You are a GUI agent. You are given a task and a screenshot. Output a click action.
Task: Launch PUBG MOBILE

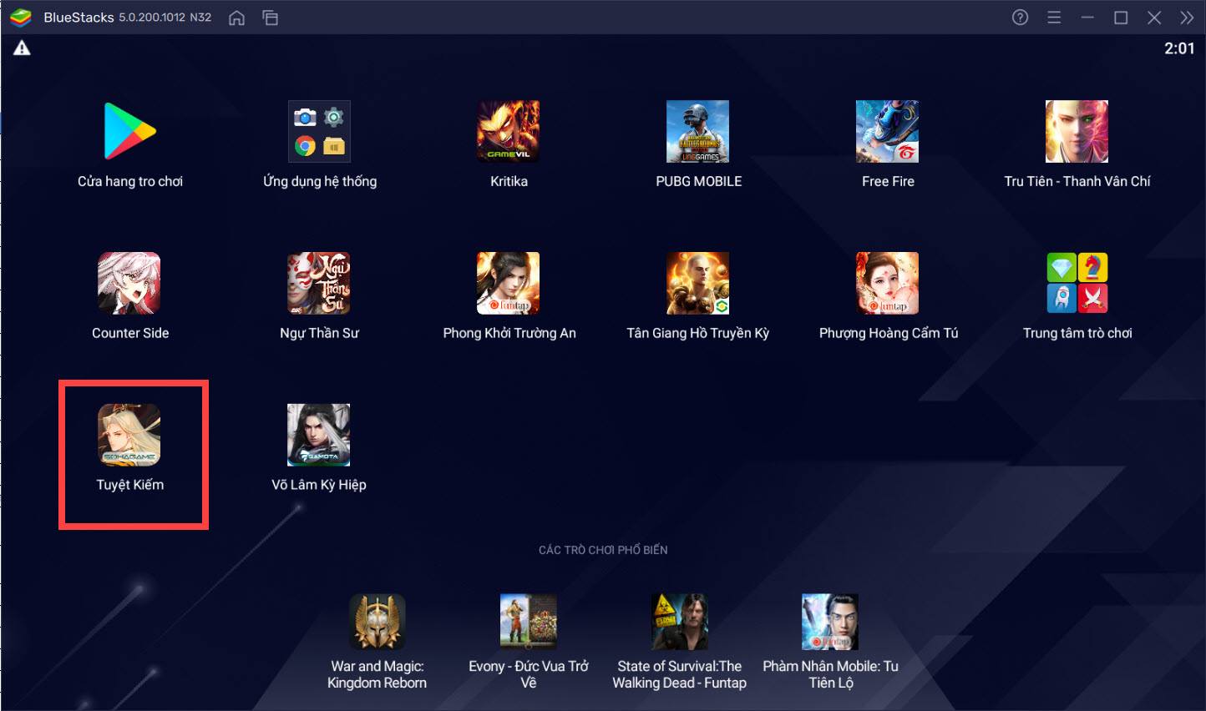pos(697,131)
